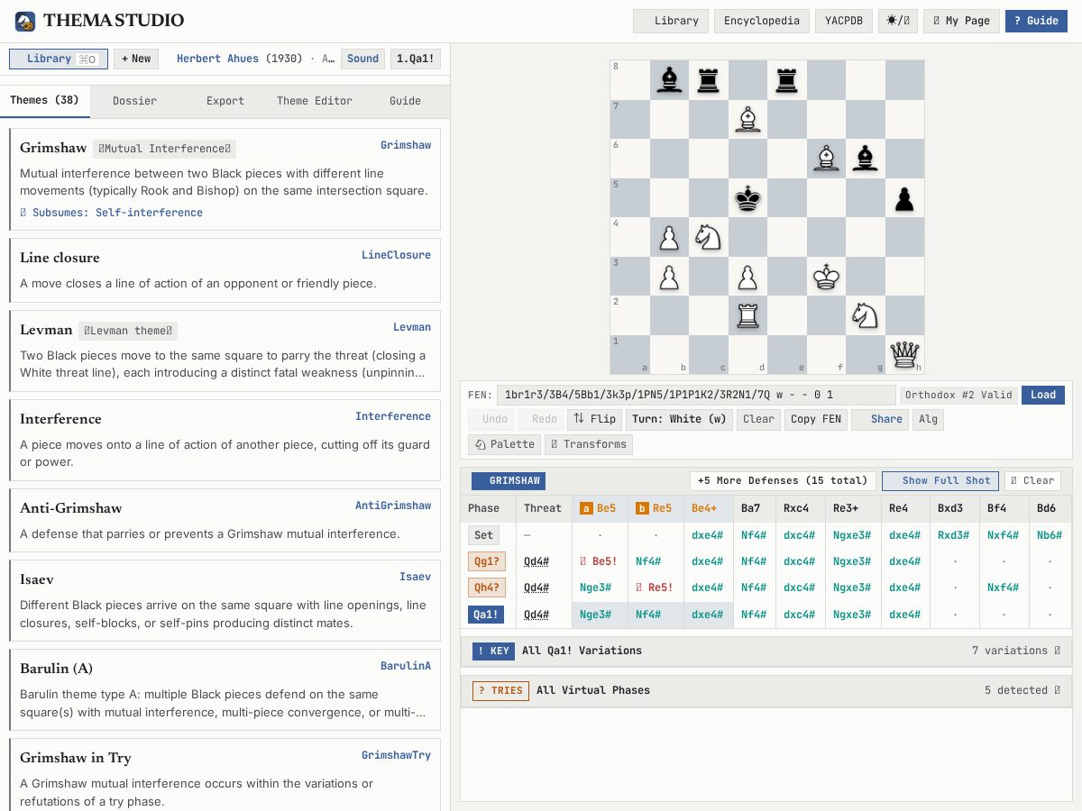Click into the FEN input field

tap(696, 395)
